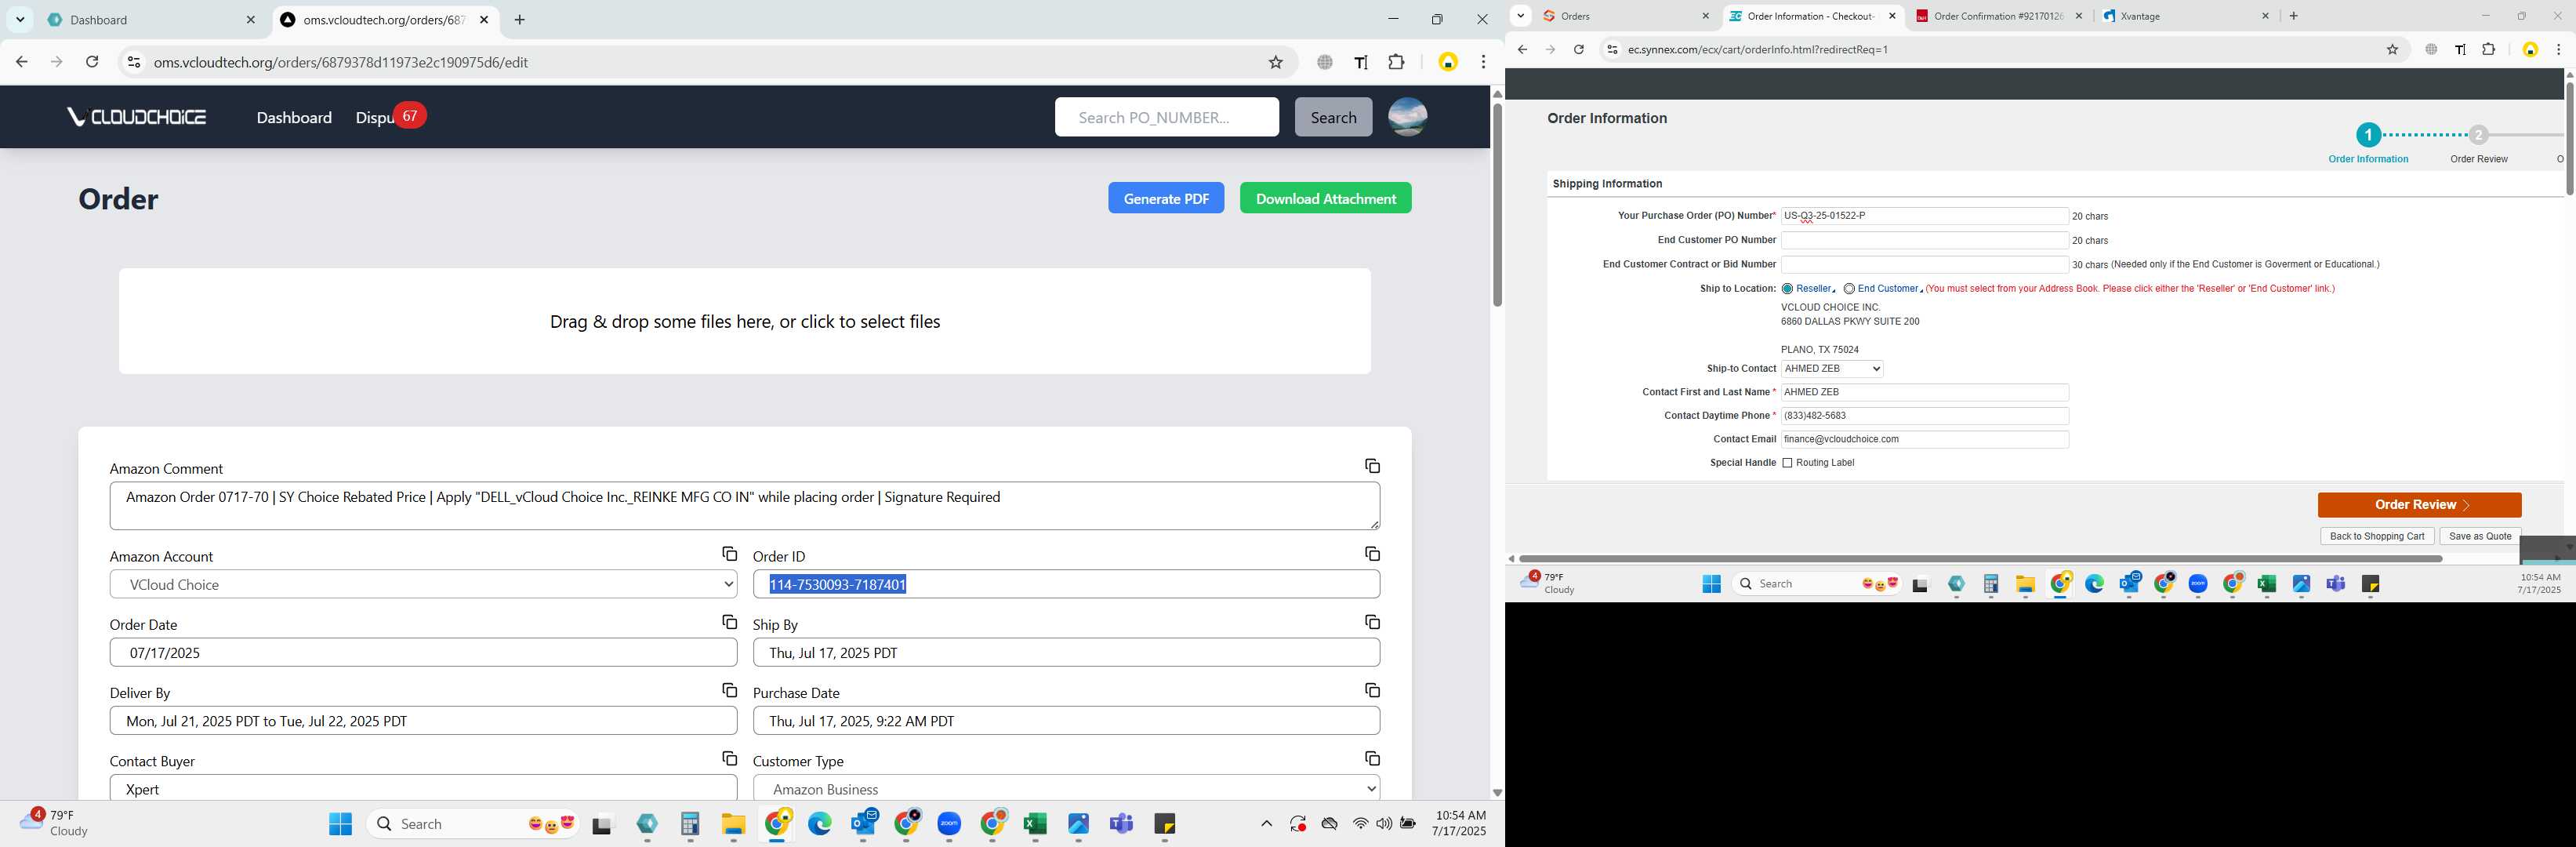Click the Download Attachment button
The width and height of the screenshot is (2576, 847).
pyautogui.click(x=1325, y=198)
